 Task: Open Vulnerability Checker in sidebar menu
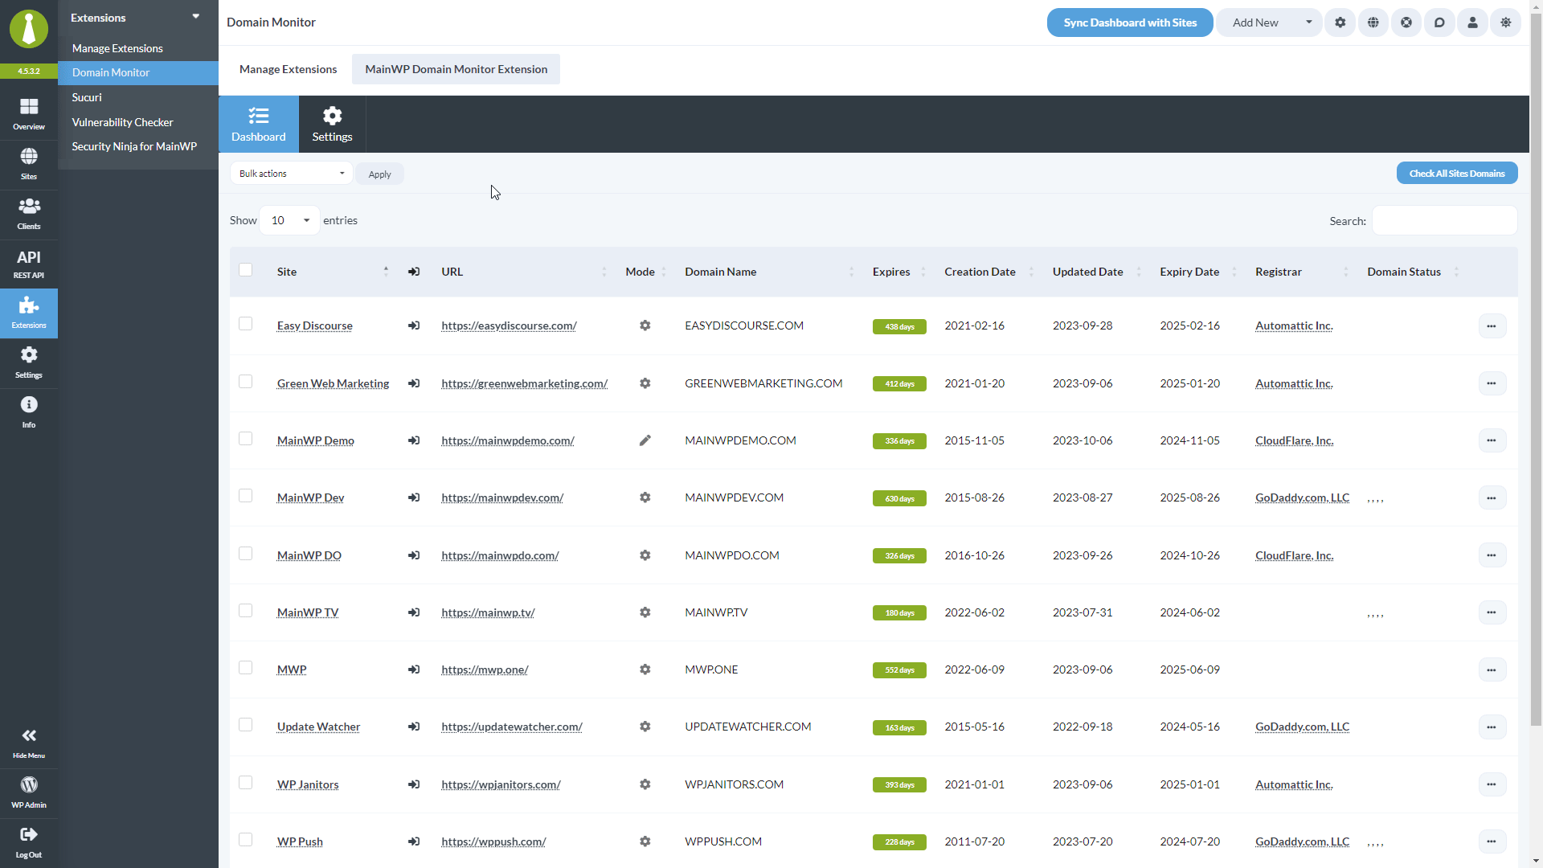tap(122, 122)
